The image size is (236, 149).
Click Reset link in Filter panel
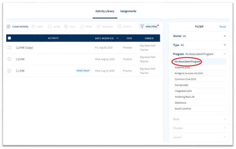tap(223, 27)
